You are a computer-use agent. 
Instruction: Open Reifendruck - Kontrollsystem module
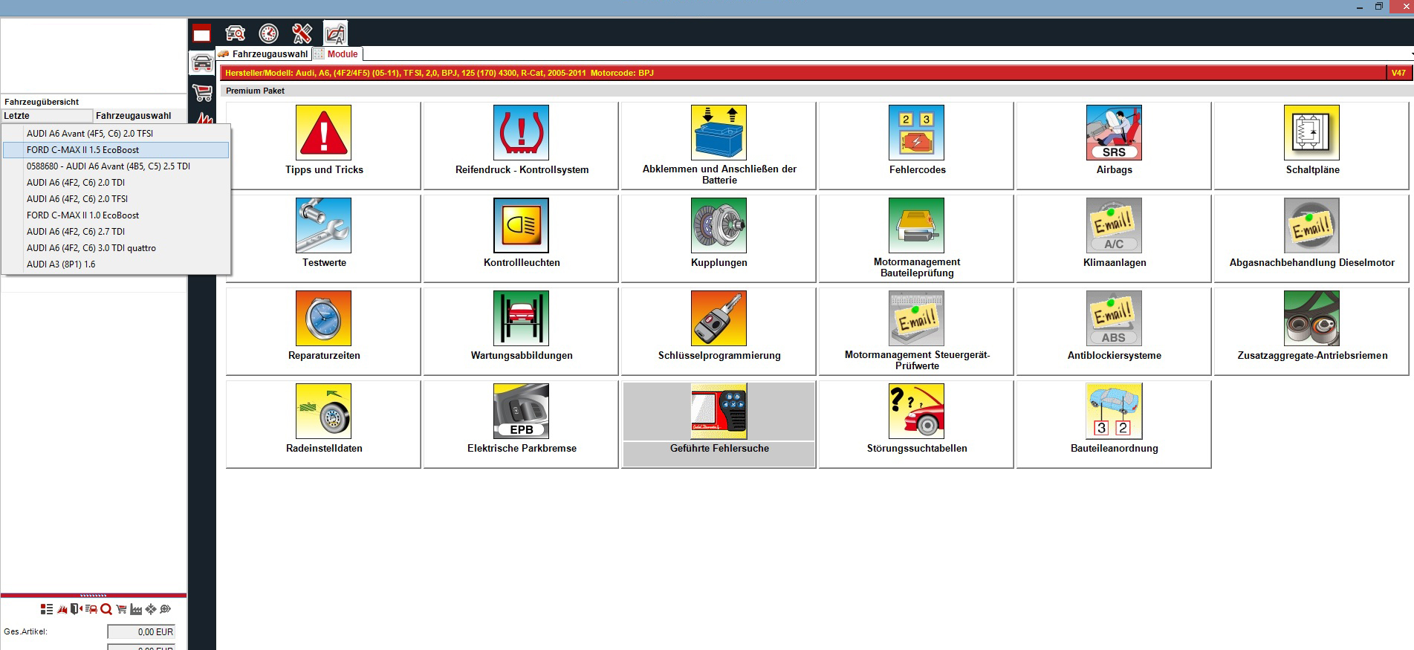pyautogui.click(x=521, y=145)
